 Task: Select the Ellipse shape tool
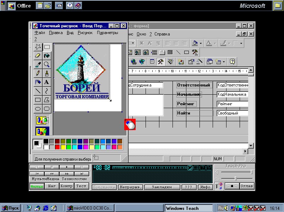point(38,109)
